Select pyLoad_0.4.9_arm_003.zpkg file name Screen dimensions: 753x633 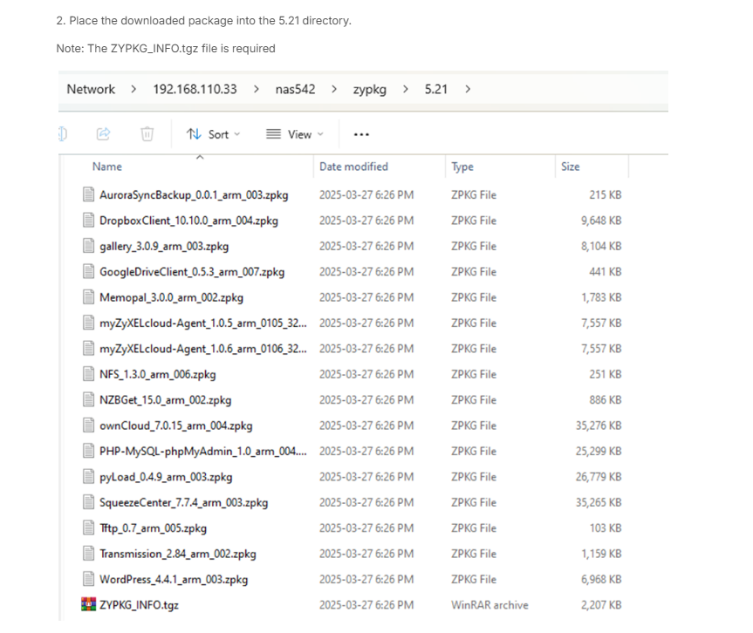click(166, 477)
